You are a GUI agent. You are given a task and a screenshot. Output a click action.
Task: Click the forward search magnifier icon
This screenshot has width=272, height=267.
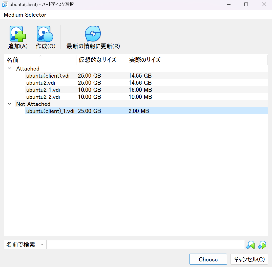point(262,244)
